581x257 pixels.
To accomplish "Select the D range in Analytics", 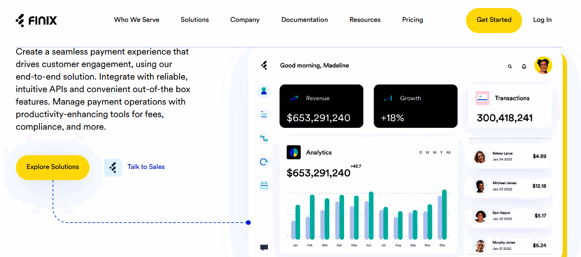I will 421,152.
